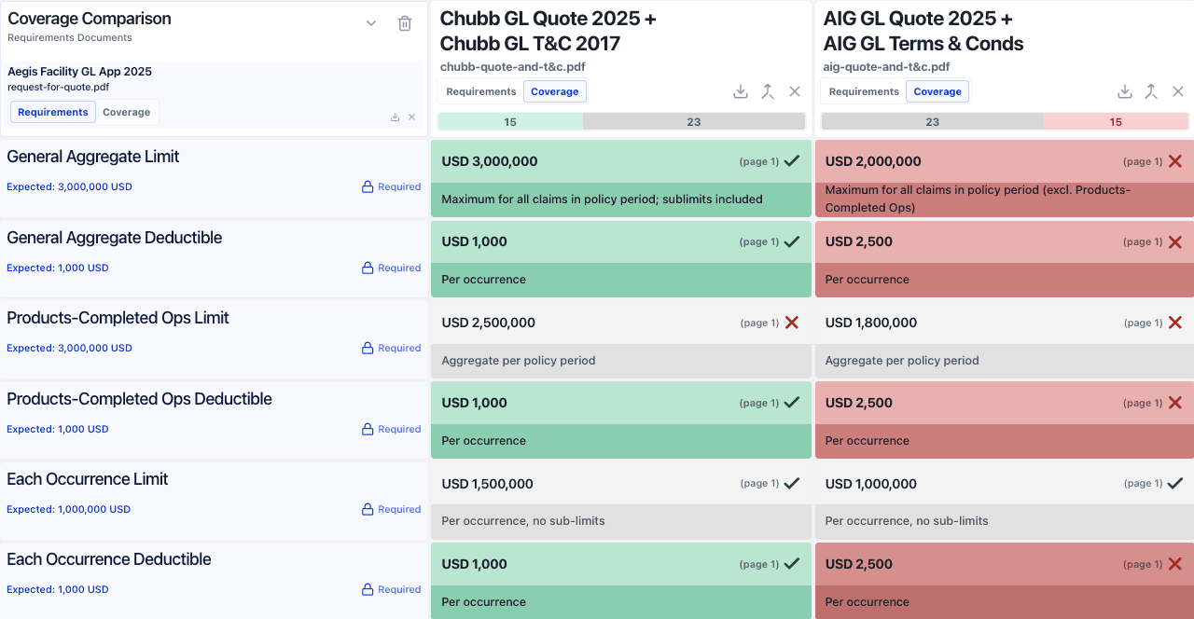Image resolution: width=1194 pixels, height=619 pixels.
Task: Open Coverage tab in Chubb quote column
Action: click(555, 91)
